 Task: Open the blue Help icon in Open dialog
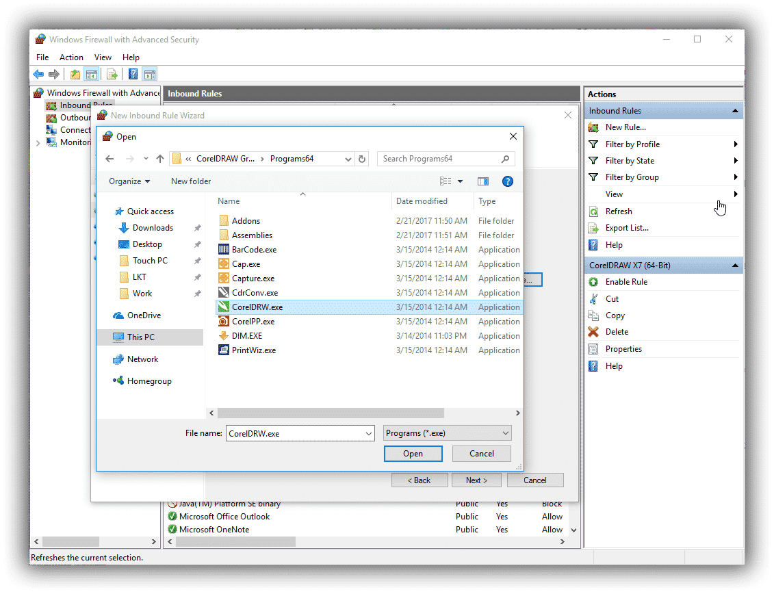[507, 181]
